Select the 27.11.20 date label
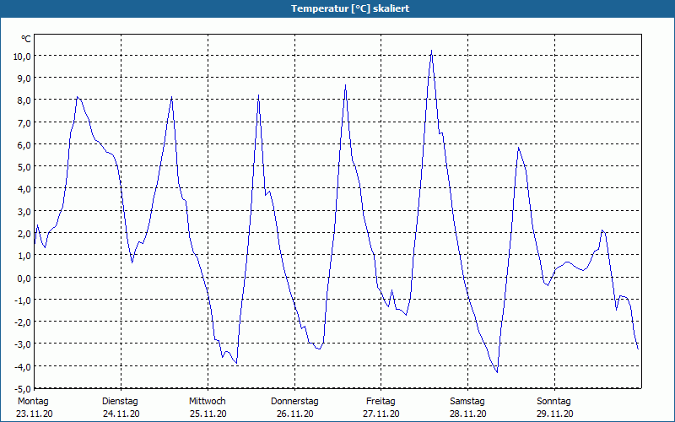Image resolution: width=675 pixels, height=422 pixels. pos(381,414)
